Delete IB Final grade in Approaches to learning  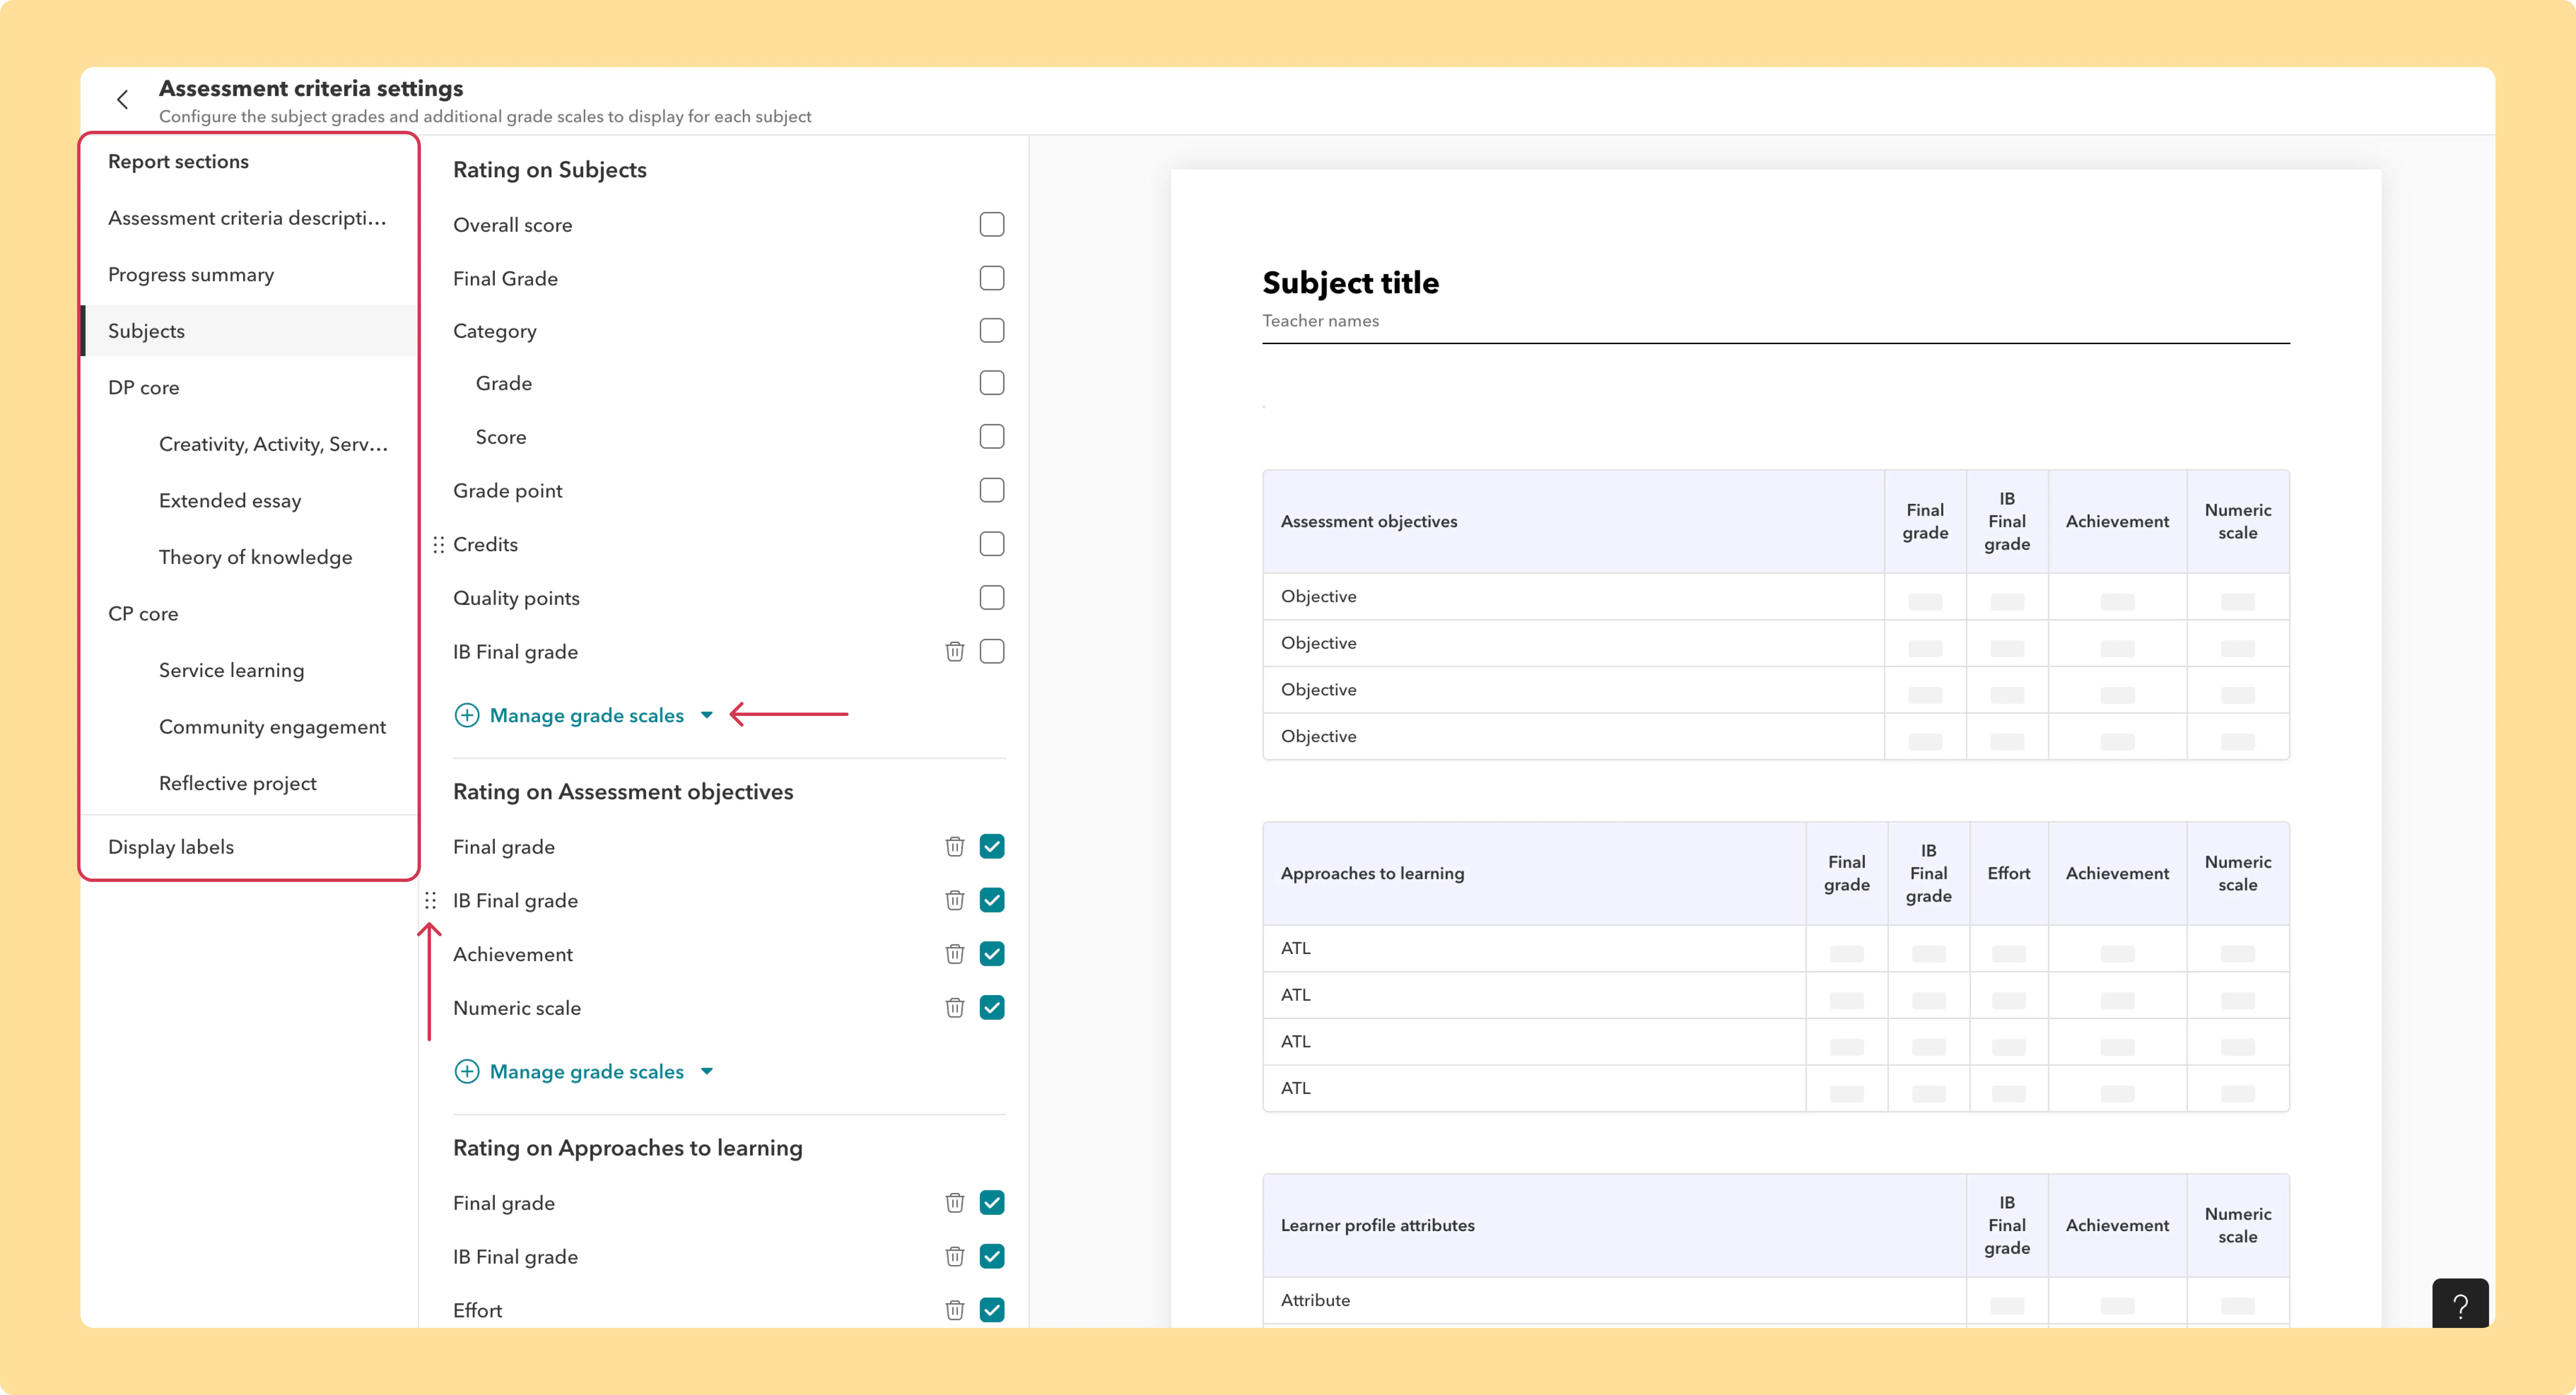coord(955,1257)
